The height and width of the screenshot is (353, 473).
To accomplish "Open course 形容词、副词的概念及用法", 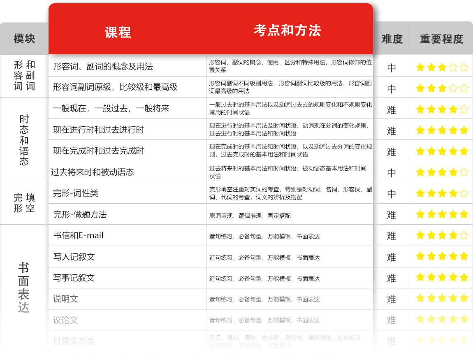I will coord(103,66).
